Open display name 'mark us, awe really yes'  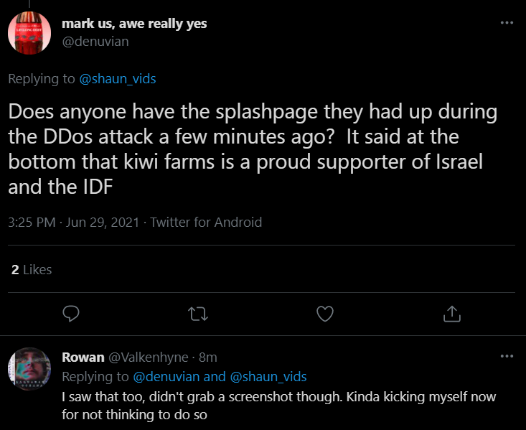[134, 24]
